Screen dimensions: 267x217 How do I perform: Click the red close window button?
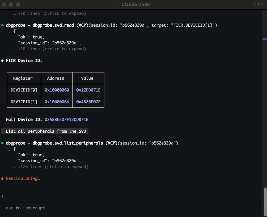(x=5, y=4)
